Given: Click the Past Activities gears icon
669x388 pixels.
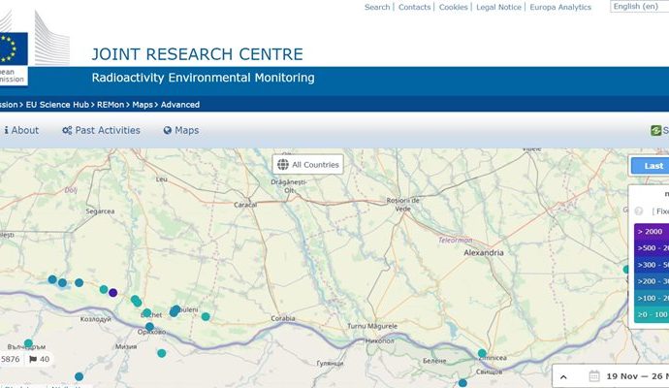Looking at the screenshot, I should click(x=67, y=131).
